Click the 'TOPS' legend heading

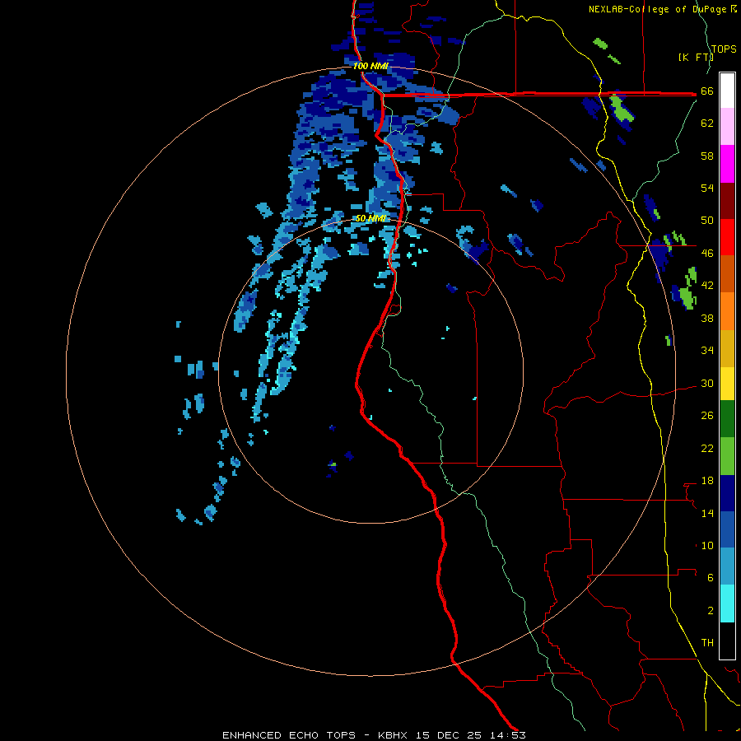pyautogui.click(x=724, y=49)
